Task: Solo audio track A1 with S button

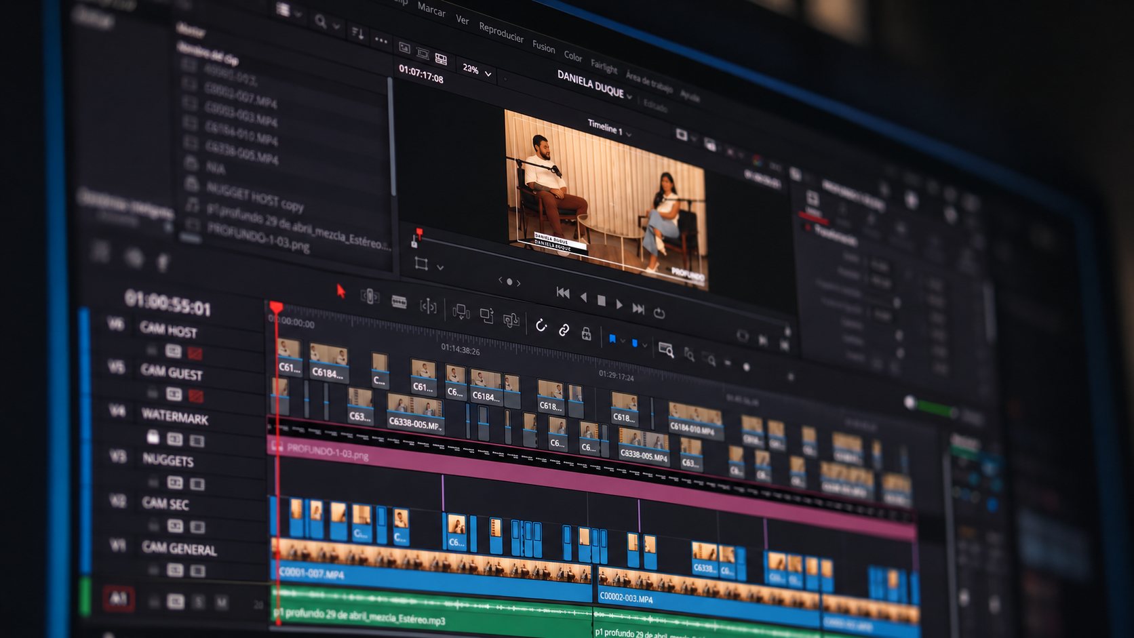Action: pyautogui.click(x=199, y=601)
